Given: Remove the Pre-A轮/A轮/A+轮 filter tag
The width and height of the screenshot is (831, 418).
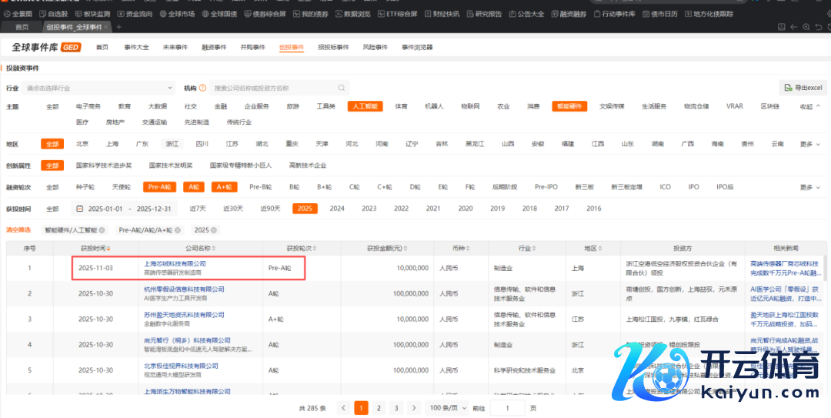Looking at the screenshot, I should [x=178, y=230].
